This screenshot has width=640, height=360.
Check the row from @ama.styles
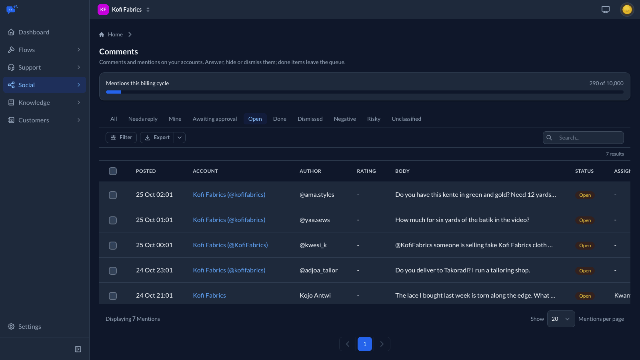[x=113, y=195]
